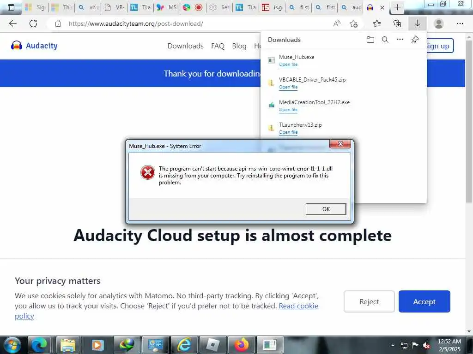Click the muted volume tray icon
This screenshot has width=473, height=354.
426,345
